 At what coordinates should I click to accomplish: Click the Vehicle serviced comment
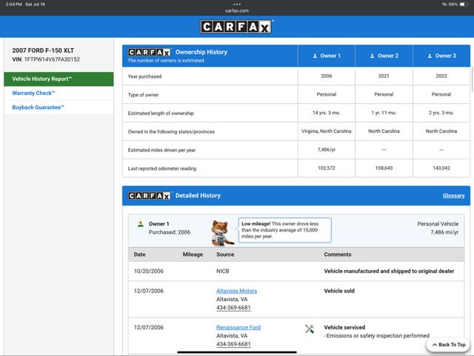tap(344, 327)
